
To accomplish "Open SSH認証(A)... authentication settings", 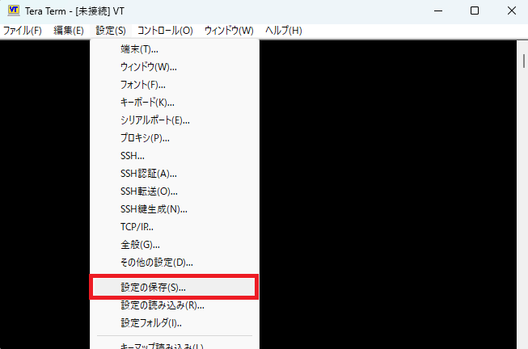I will point(148,174).
